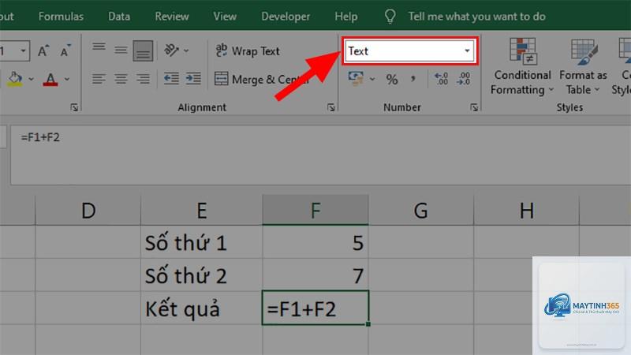Open the Font settings dialog launcher
Viewport: 631px width, 355px height.
(x=74, y=107)
